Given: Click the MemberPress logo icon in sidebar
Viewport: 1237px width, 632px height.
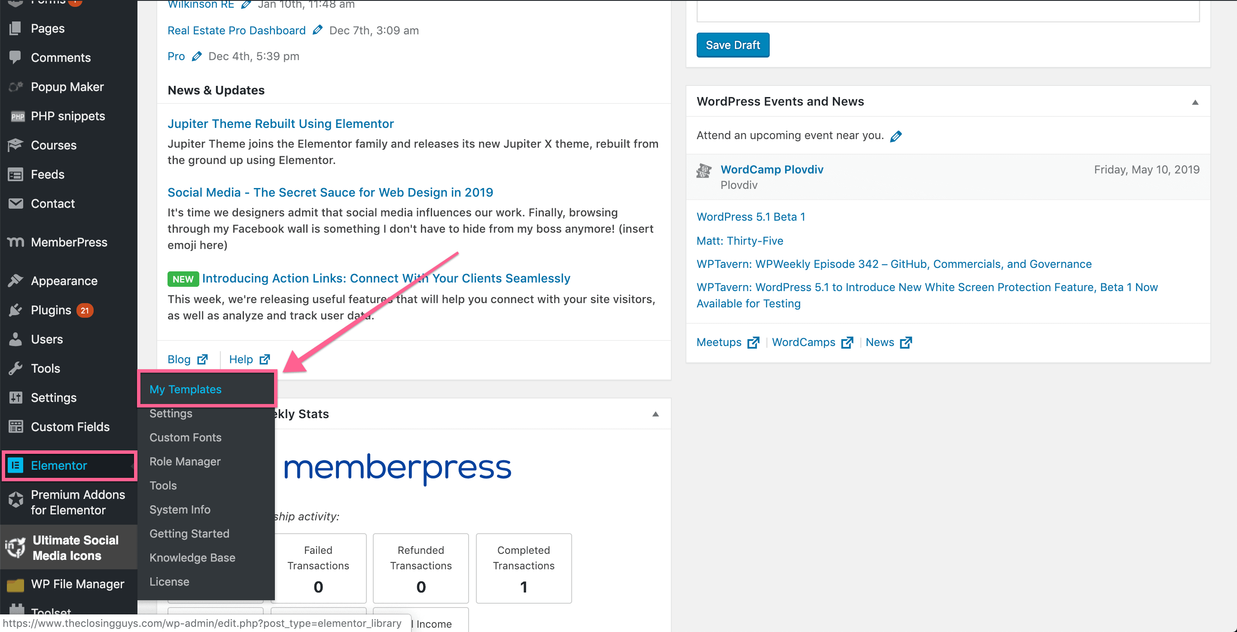Looking at the screenshot, I should [16, 242].
